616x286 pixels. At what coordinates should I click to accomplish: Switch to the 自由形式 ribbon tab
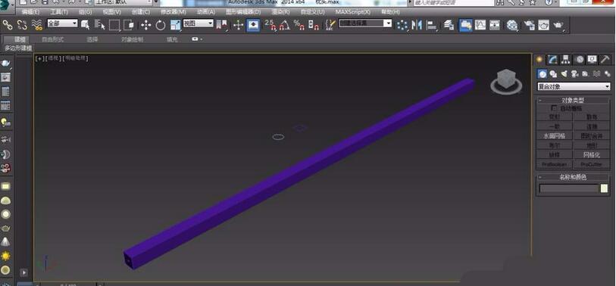52,39
